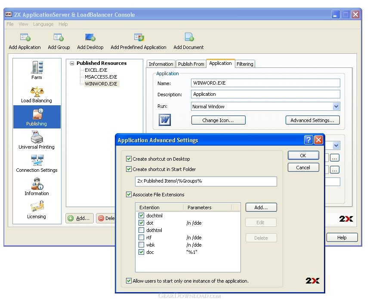This screenshot has height=299, width=379.
Task: Uncheck the dot extension checkbox
Action: tap(142, 223)
